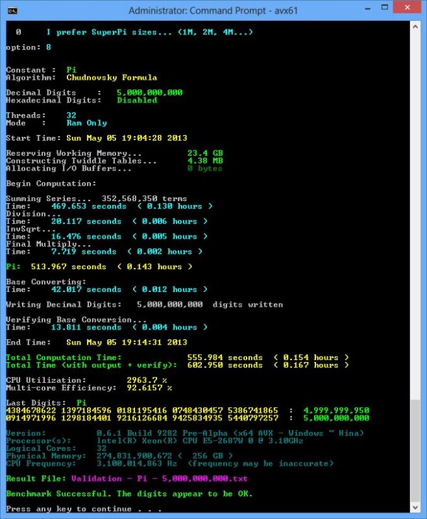Click the 'Chudnovsky Formula' algorithm text
The width and height of the screenshot is (427, 519).
[x=112, y=78]
